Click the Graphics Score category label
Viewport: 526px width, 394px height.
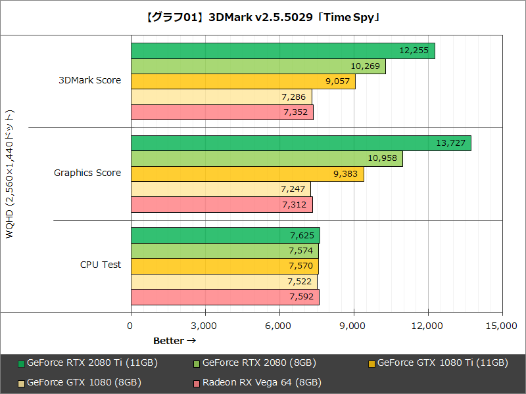tap(87, 173)
